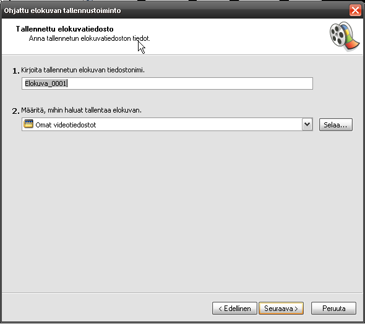This screenshot has height=324, width=365.
Task: Click the video folder icon in location box
Action: tap(28, 124)
